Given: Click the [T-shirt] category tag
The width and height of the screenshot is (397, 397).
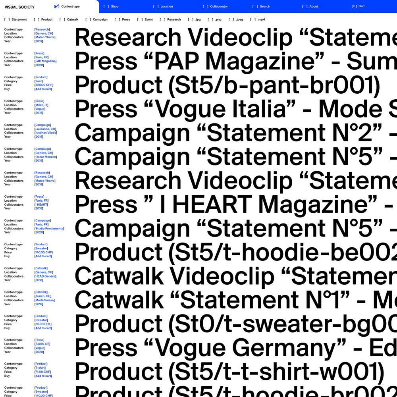Looking at the screenshot, I should 40,368.
